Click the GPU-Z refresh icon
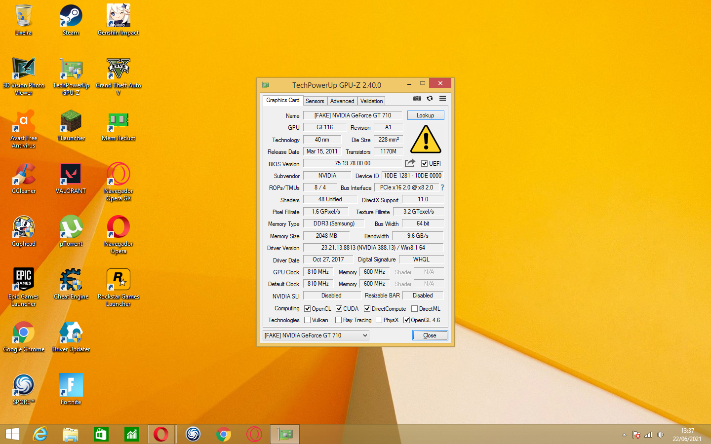This screenshot has height=444, width=711. point(430,98)
